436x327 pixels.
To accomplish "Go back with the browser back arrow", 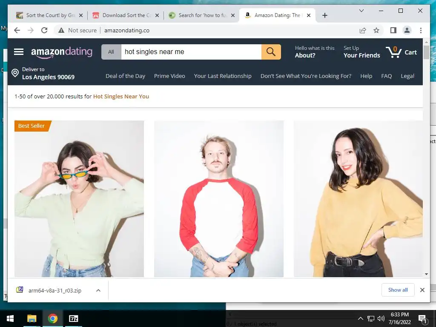I will (17, 30).
